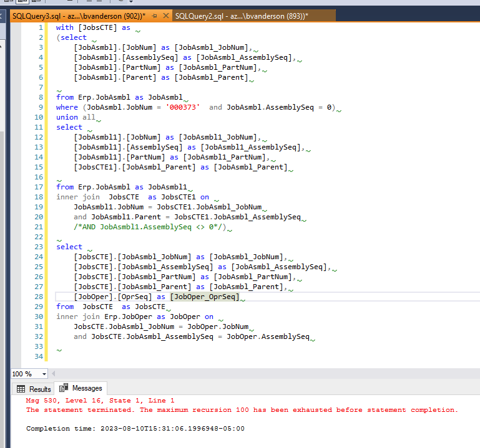Click the 'Msg 530, Level 16' error line
The width and height of the screenshot is (480, 448).
100,400
